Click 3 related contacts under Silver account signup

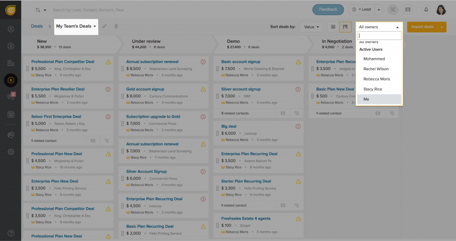235,113
